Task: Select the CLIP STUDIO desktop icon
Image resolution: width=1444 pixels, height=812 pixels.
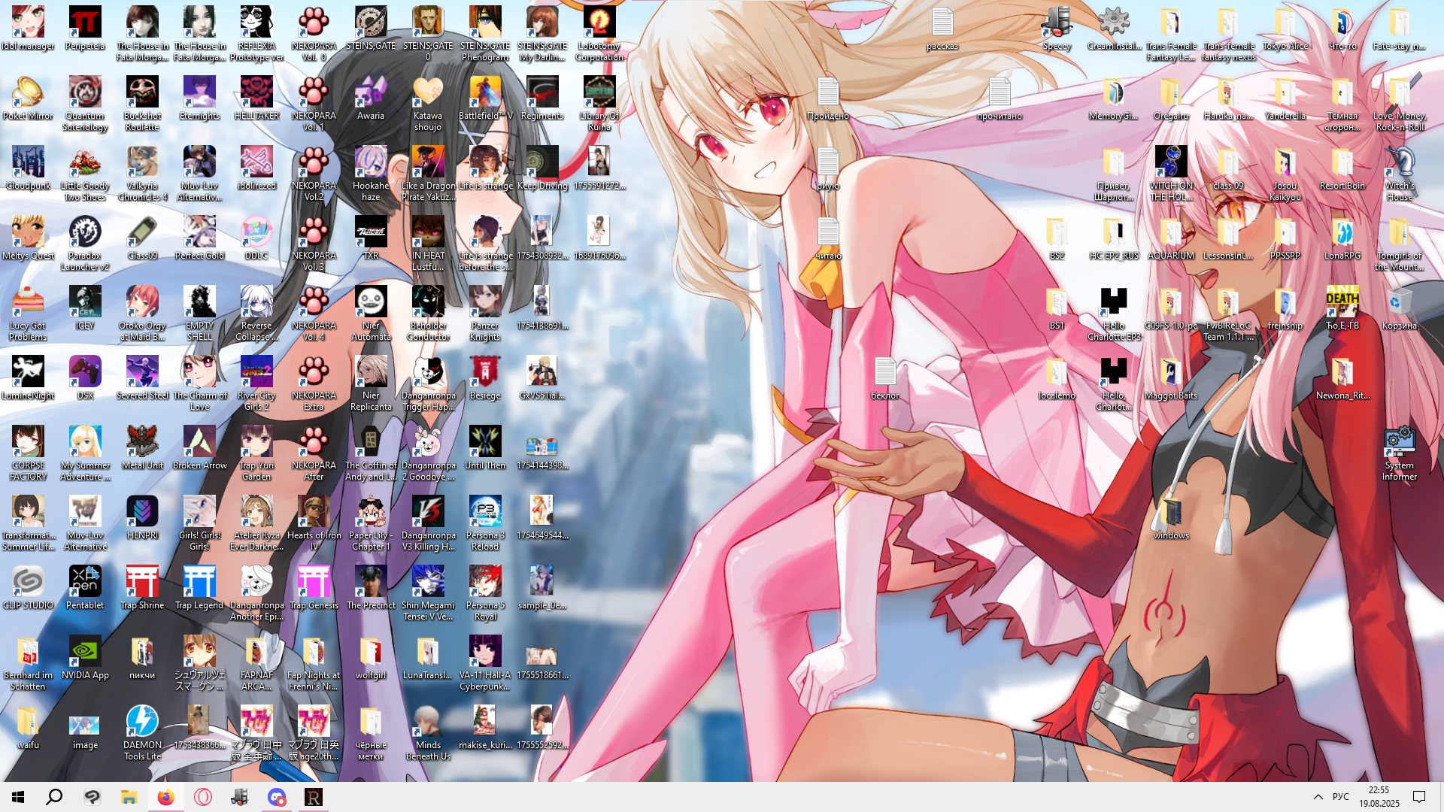Action: 28,583
